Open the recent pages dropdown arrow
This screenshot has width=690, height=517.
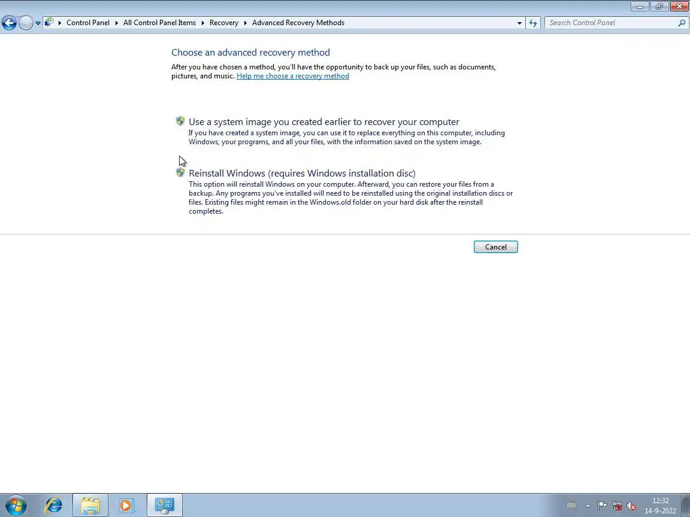coord(38,23)
